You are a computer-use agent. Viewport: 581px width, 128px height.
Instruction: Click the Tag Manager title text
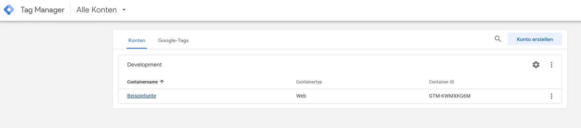[43, 10]
